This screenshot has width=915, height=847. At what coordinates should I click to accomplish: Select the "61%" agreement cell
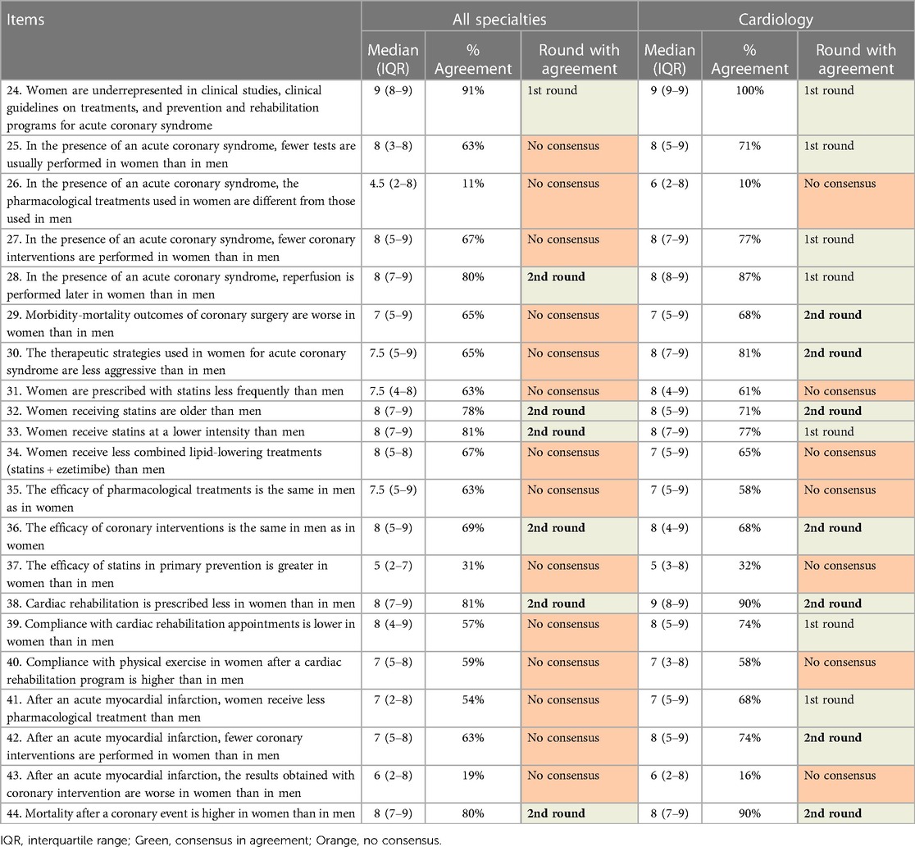tap(750, 390)
